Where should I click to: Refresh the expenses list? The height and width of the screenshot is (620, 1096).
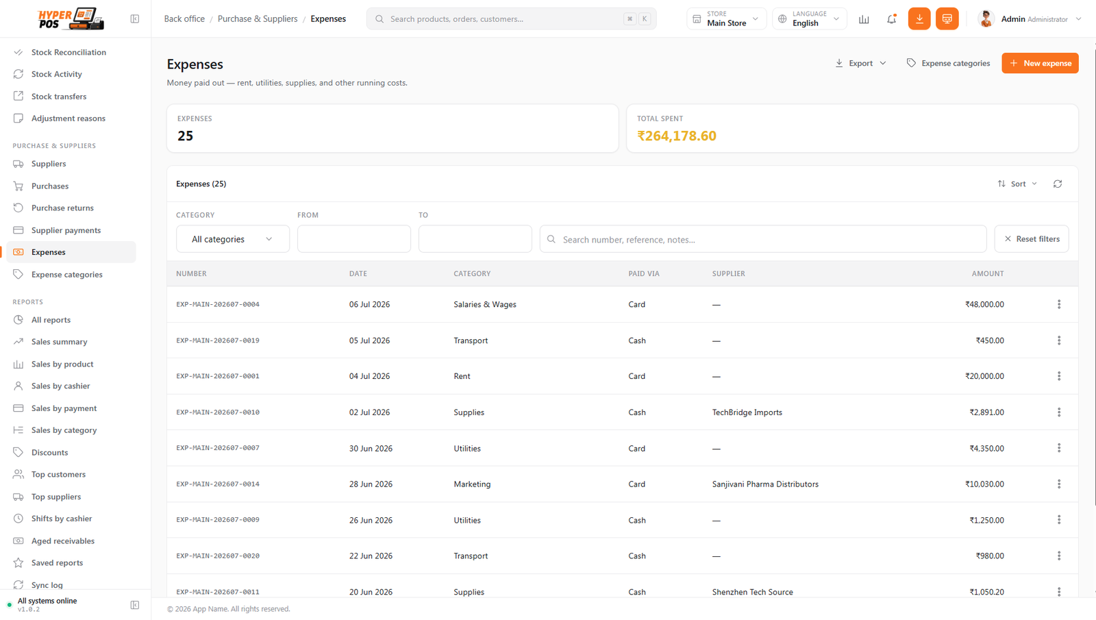coord(1058,184)
